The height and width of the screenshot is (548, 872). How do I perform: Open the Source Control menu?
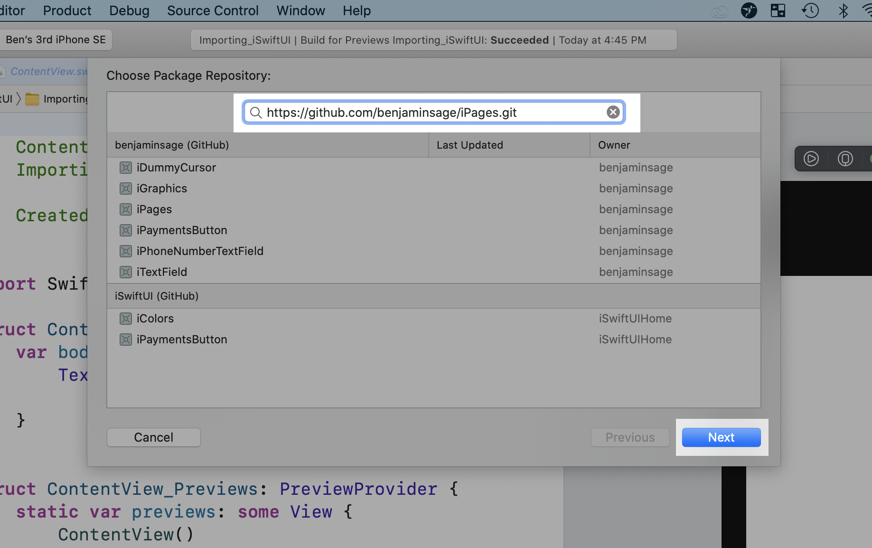coord(213,10)
